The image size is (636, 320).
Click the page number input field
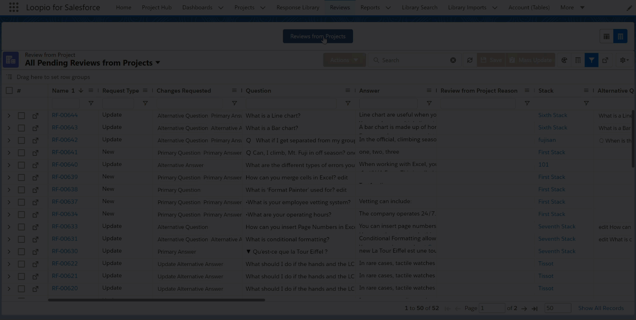[x=492, y=308]
